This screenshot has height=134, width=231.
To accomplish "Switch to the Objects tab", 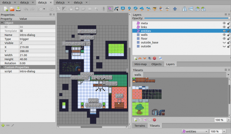I will [157, 64].
